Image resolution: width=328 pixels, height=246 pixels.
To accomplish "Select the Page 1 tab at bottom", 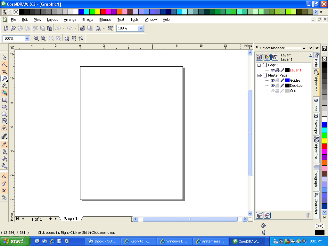I will coord(70,218).
